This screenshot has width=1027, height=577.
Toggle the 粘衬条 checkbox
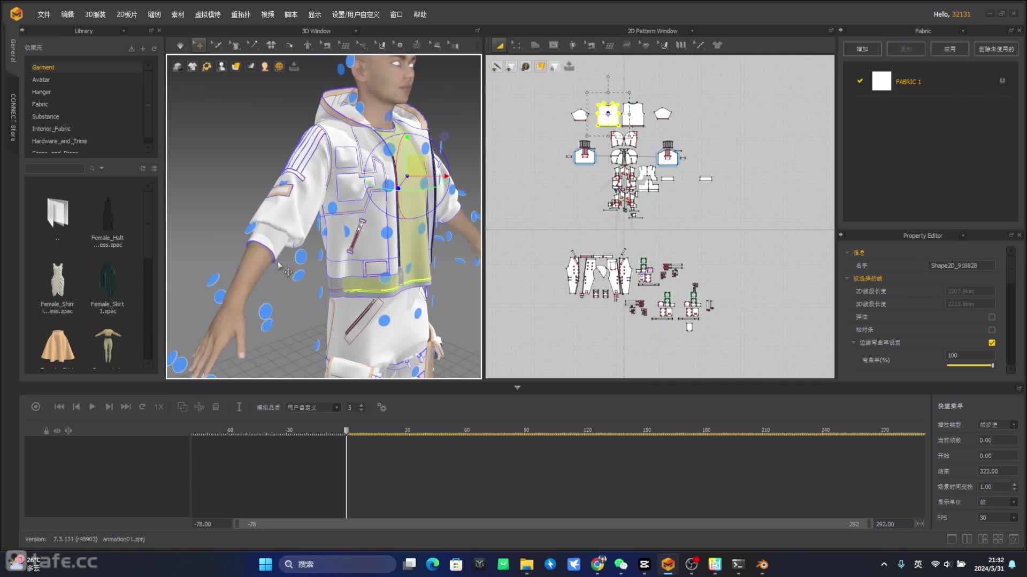pos(992,330)
